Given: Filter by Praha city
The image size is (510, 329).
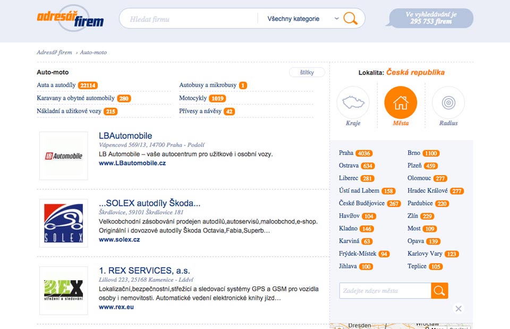Looking at the screenshot, I should (x=346, y=153).
